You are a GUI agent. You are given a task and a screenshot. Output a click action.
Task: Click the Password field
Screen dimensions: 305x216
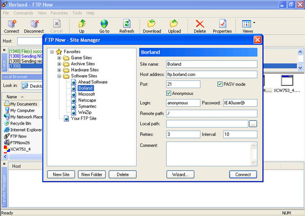tap(241, 103)
